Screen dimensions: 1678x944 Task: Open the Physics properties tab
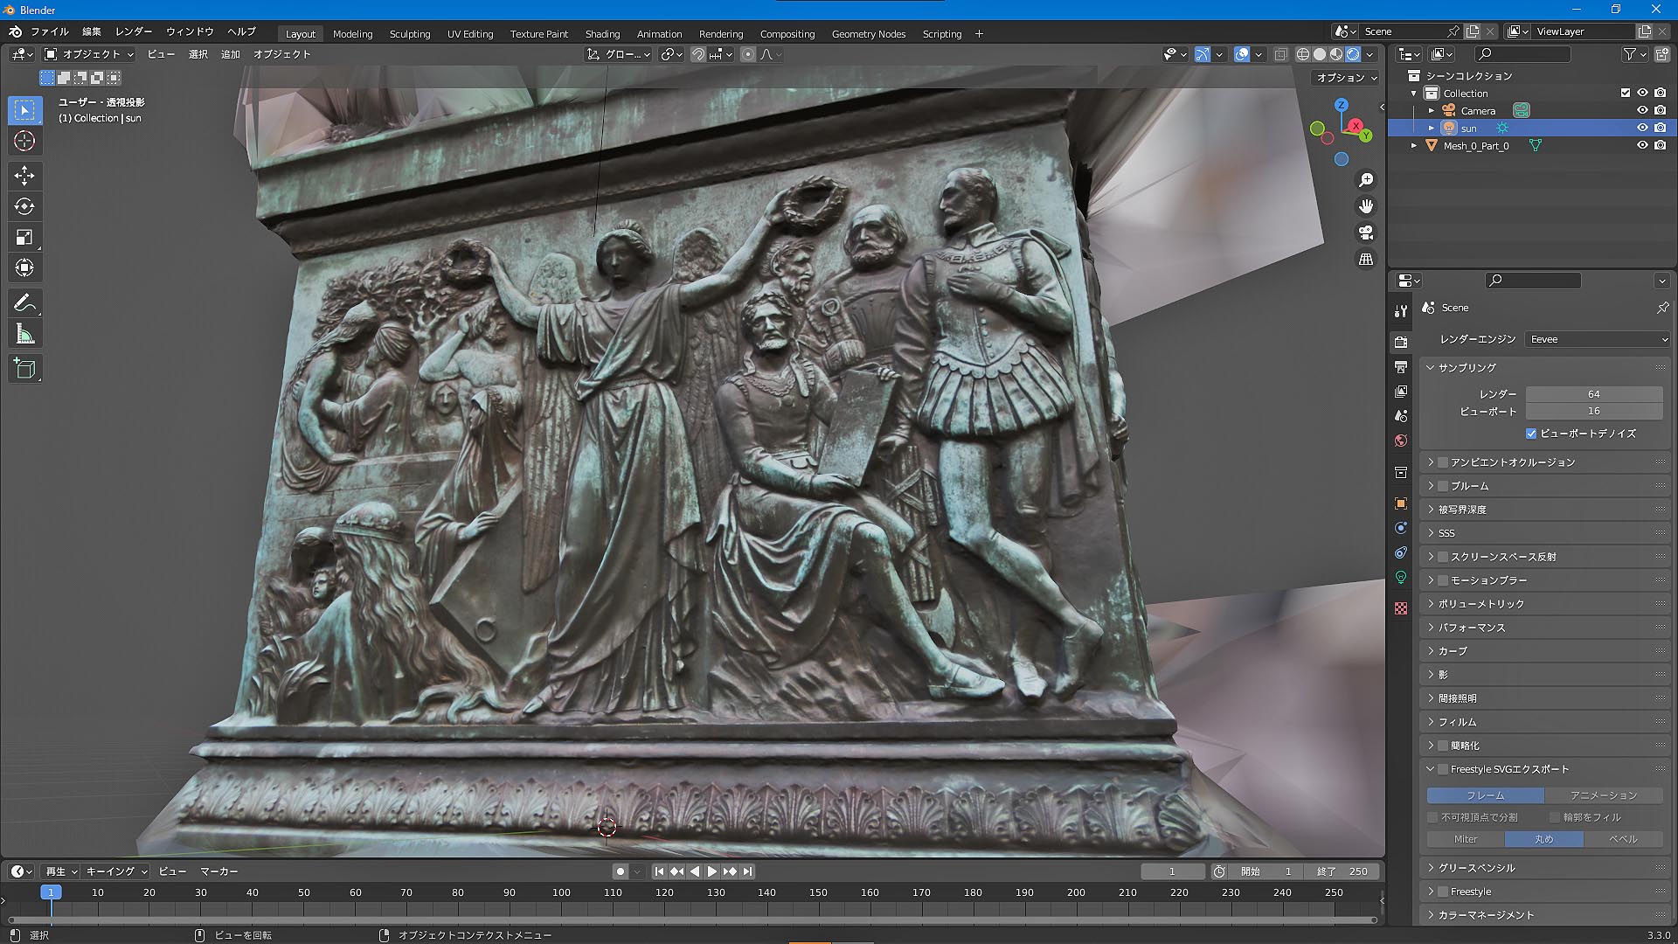pos(1401,528)
